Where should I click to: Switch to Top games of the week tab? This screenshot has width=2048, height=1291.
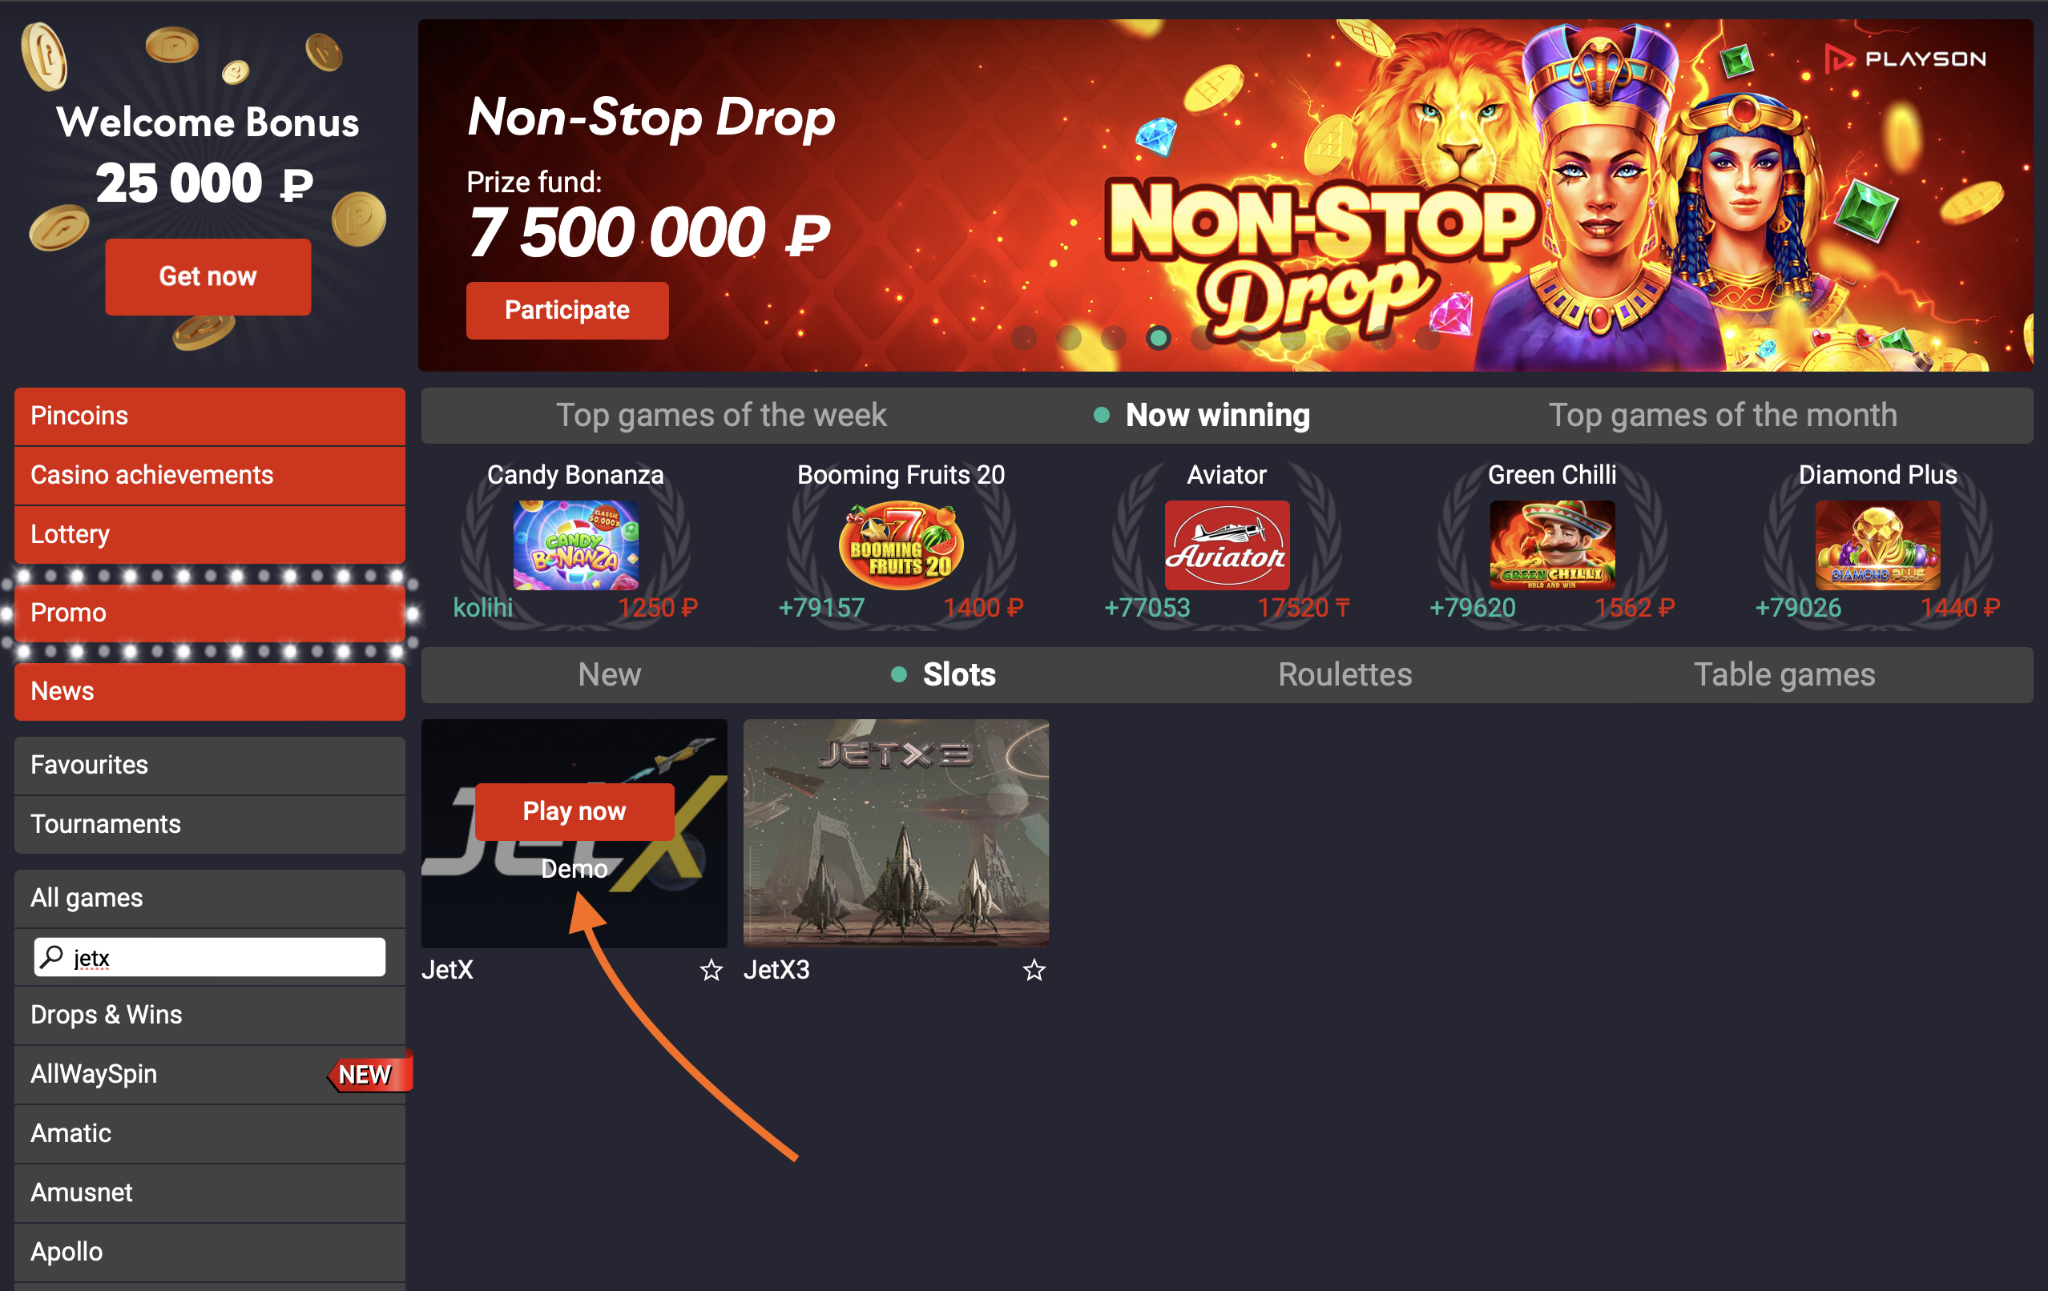click(721, 416)
